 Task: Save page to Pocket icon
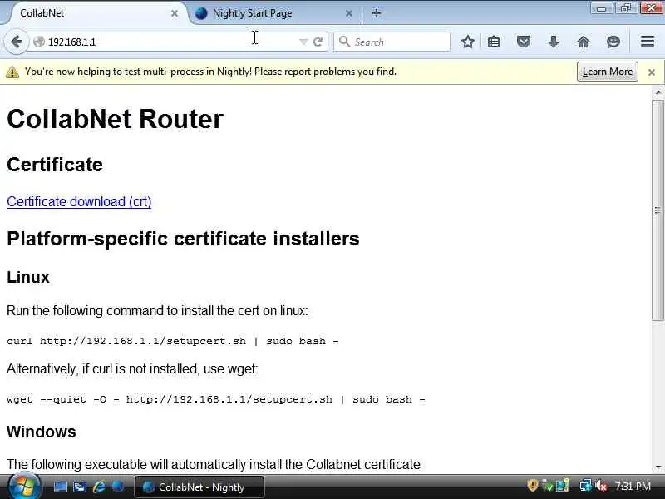point(524,42)
